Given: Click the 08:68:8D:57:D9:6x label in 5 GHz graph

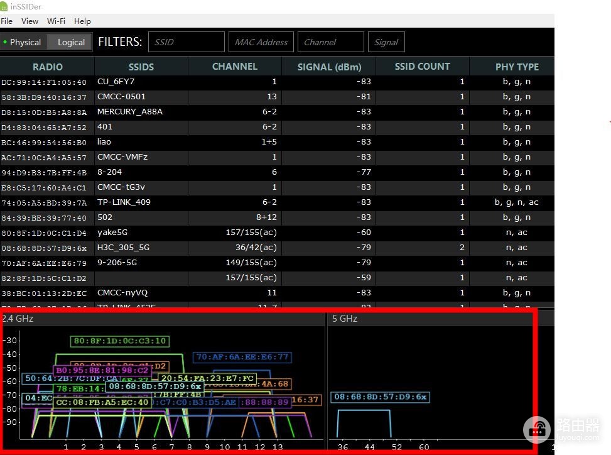Looking at the screenshot, I should click(x=380, y=397).
